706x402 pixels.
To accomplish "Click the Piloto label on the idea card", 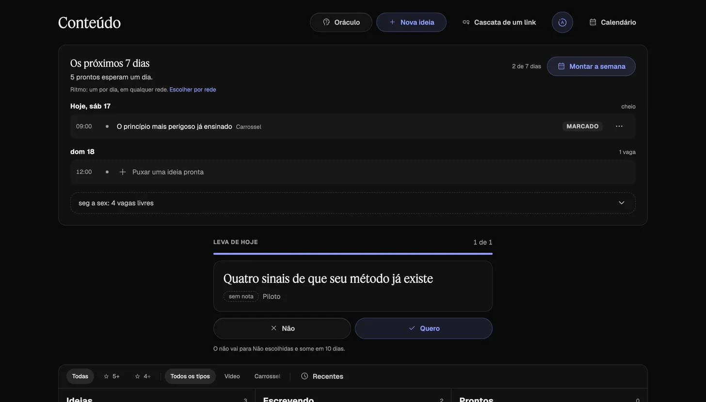I will coord(272,296).
